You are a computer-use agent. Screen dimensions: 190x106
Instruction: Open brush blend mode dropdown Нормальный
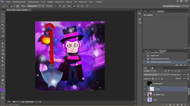[36, 6]
